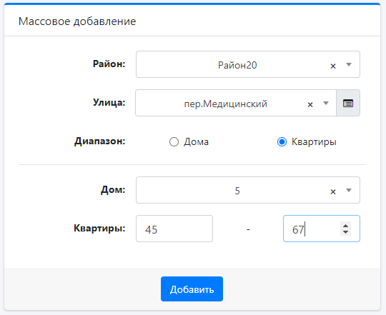386x315 pixels.
Task: Select the Дома radio button
Action: [174, 142]
